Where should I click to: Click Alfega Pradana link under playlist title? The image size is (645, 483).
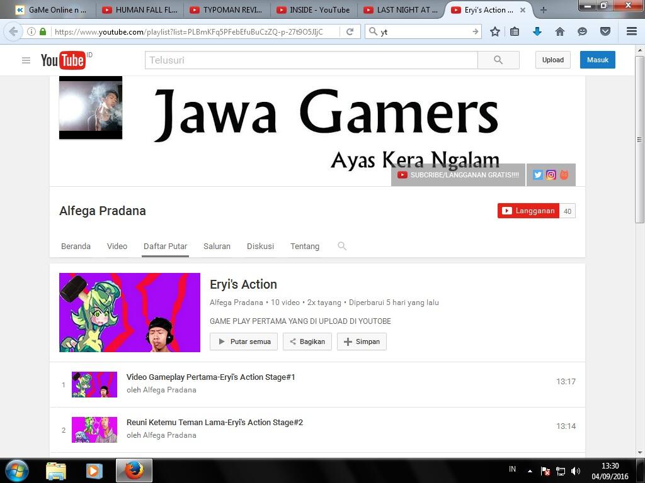236,303
